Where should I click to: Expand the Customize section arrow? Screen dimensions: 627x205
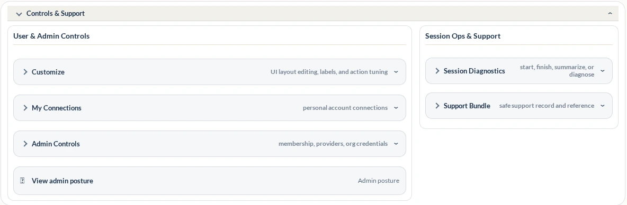pos(25,72)
